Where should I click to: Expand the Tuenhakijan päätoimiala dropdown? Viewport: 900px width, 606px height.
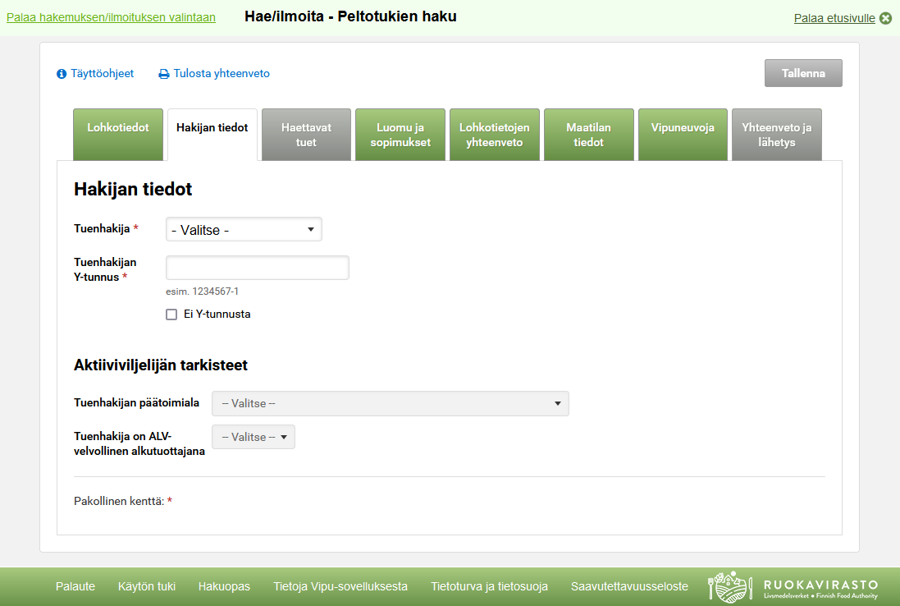(x=390, y=404)
